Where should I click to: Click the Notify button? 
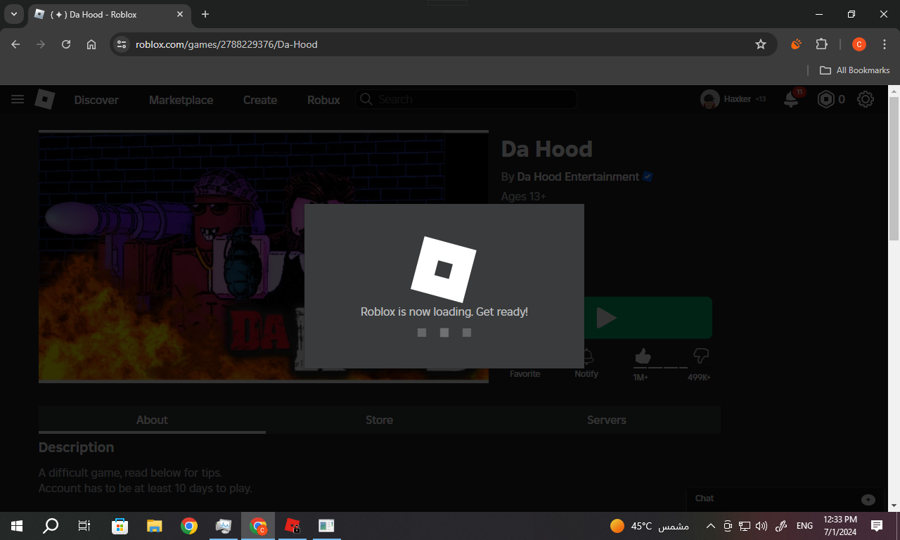(586, 364)
